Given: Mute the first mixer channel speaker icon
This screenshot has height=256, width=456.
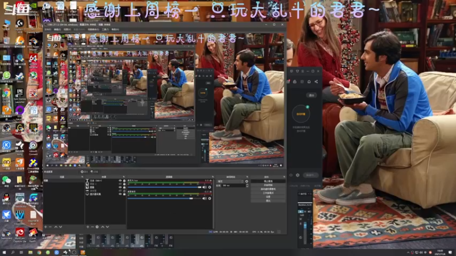Looking at the screenshot, I should (205, 187).
